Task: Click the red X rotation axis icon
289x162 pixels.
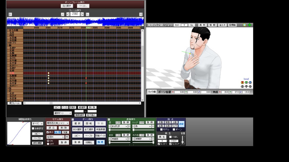Action: 242,82
